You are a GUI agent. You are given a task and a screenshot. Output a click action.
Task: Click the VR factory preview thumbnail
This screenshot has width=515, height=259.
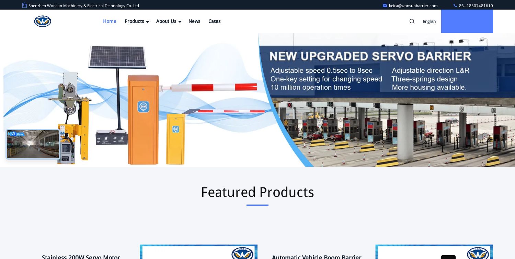(x=33, y=144)
